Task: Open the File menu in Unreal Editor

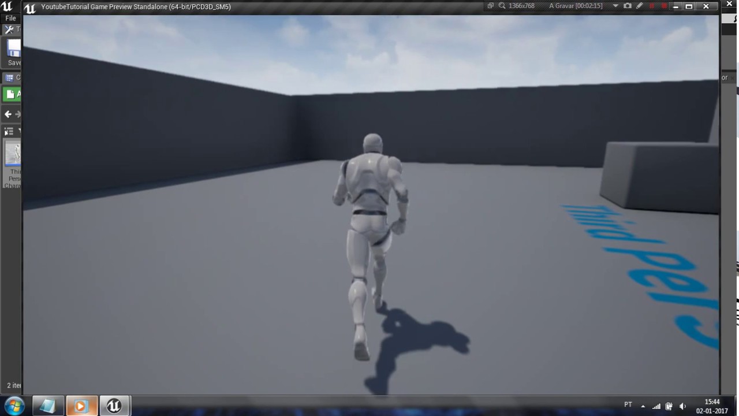Action: 10,18
